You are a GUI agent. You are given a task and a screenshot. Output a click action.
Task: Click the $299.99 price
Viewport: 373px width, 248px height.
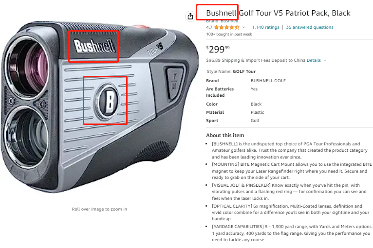(x=218, y=49)
